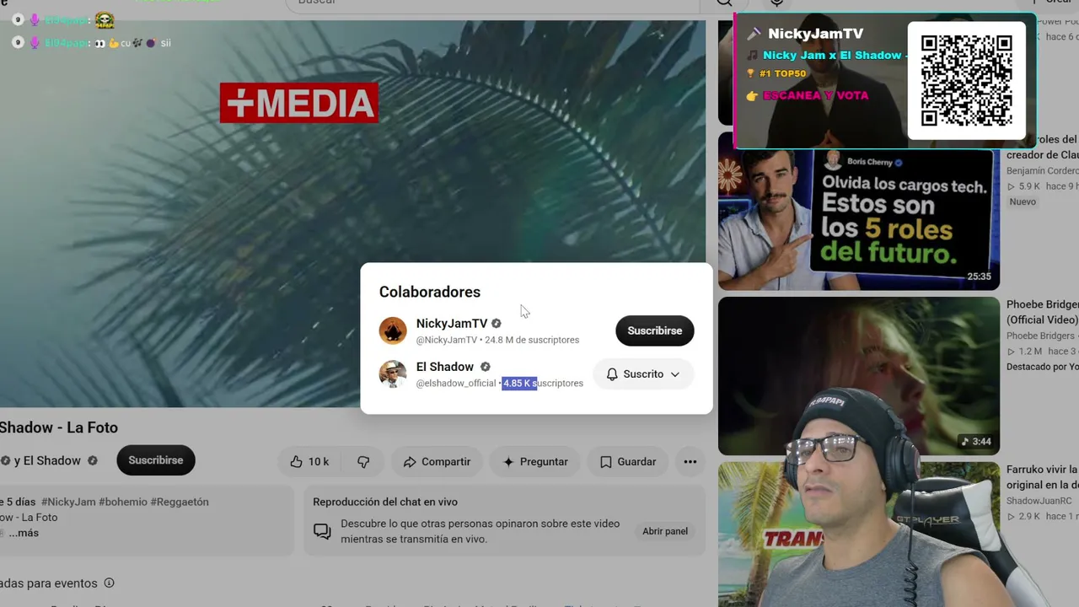Open the Preguntar AI button
This screenshot has width=1079, height=607.
pyautogui.click(x=535, y=461)
